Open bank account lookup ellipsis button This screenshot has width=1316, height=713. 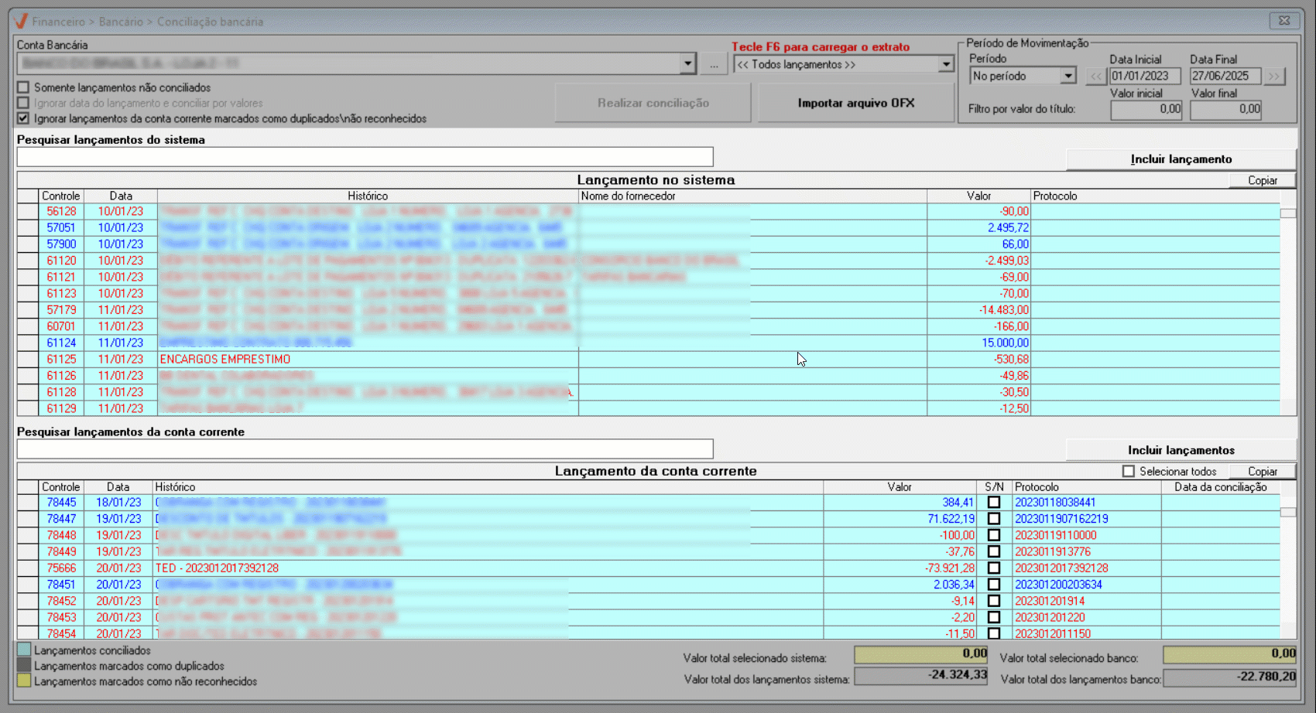pos(714,64)
